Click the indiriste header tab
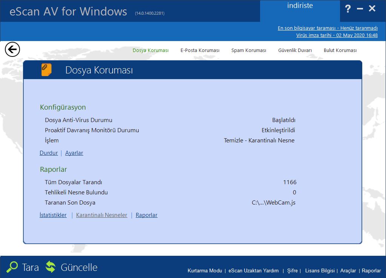 click(300, 11)
